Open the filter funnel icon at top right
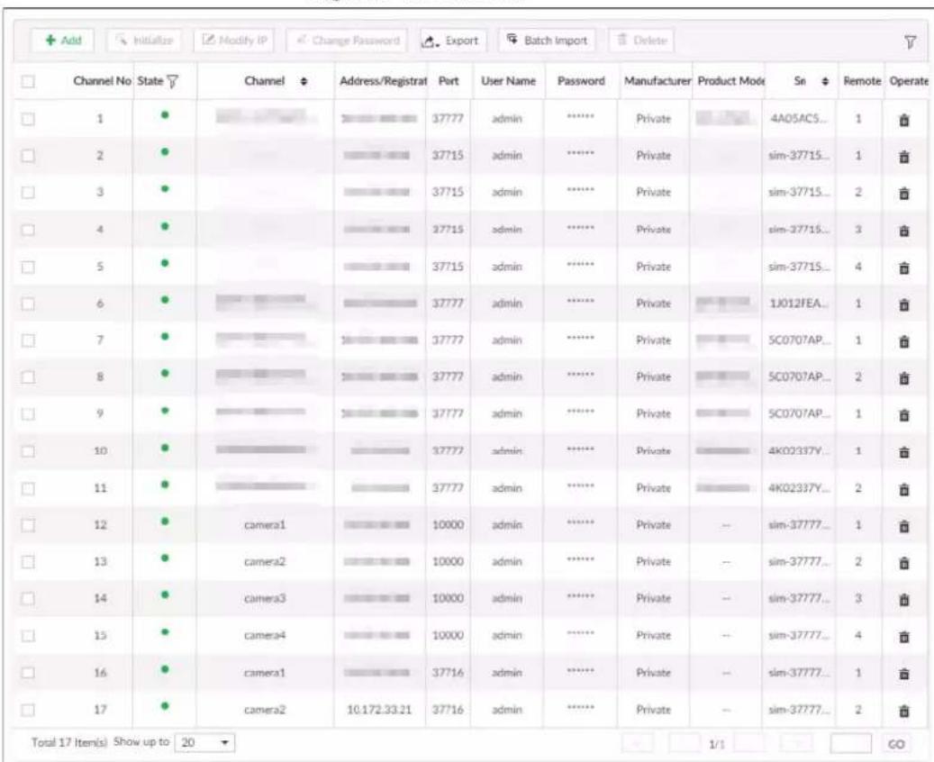Image resolution: width=934 pixels, height=762 pixels. [x=911, y=41]
